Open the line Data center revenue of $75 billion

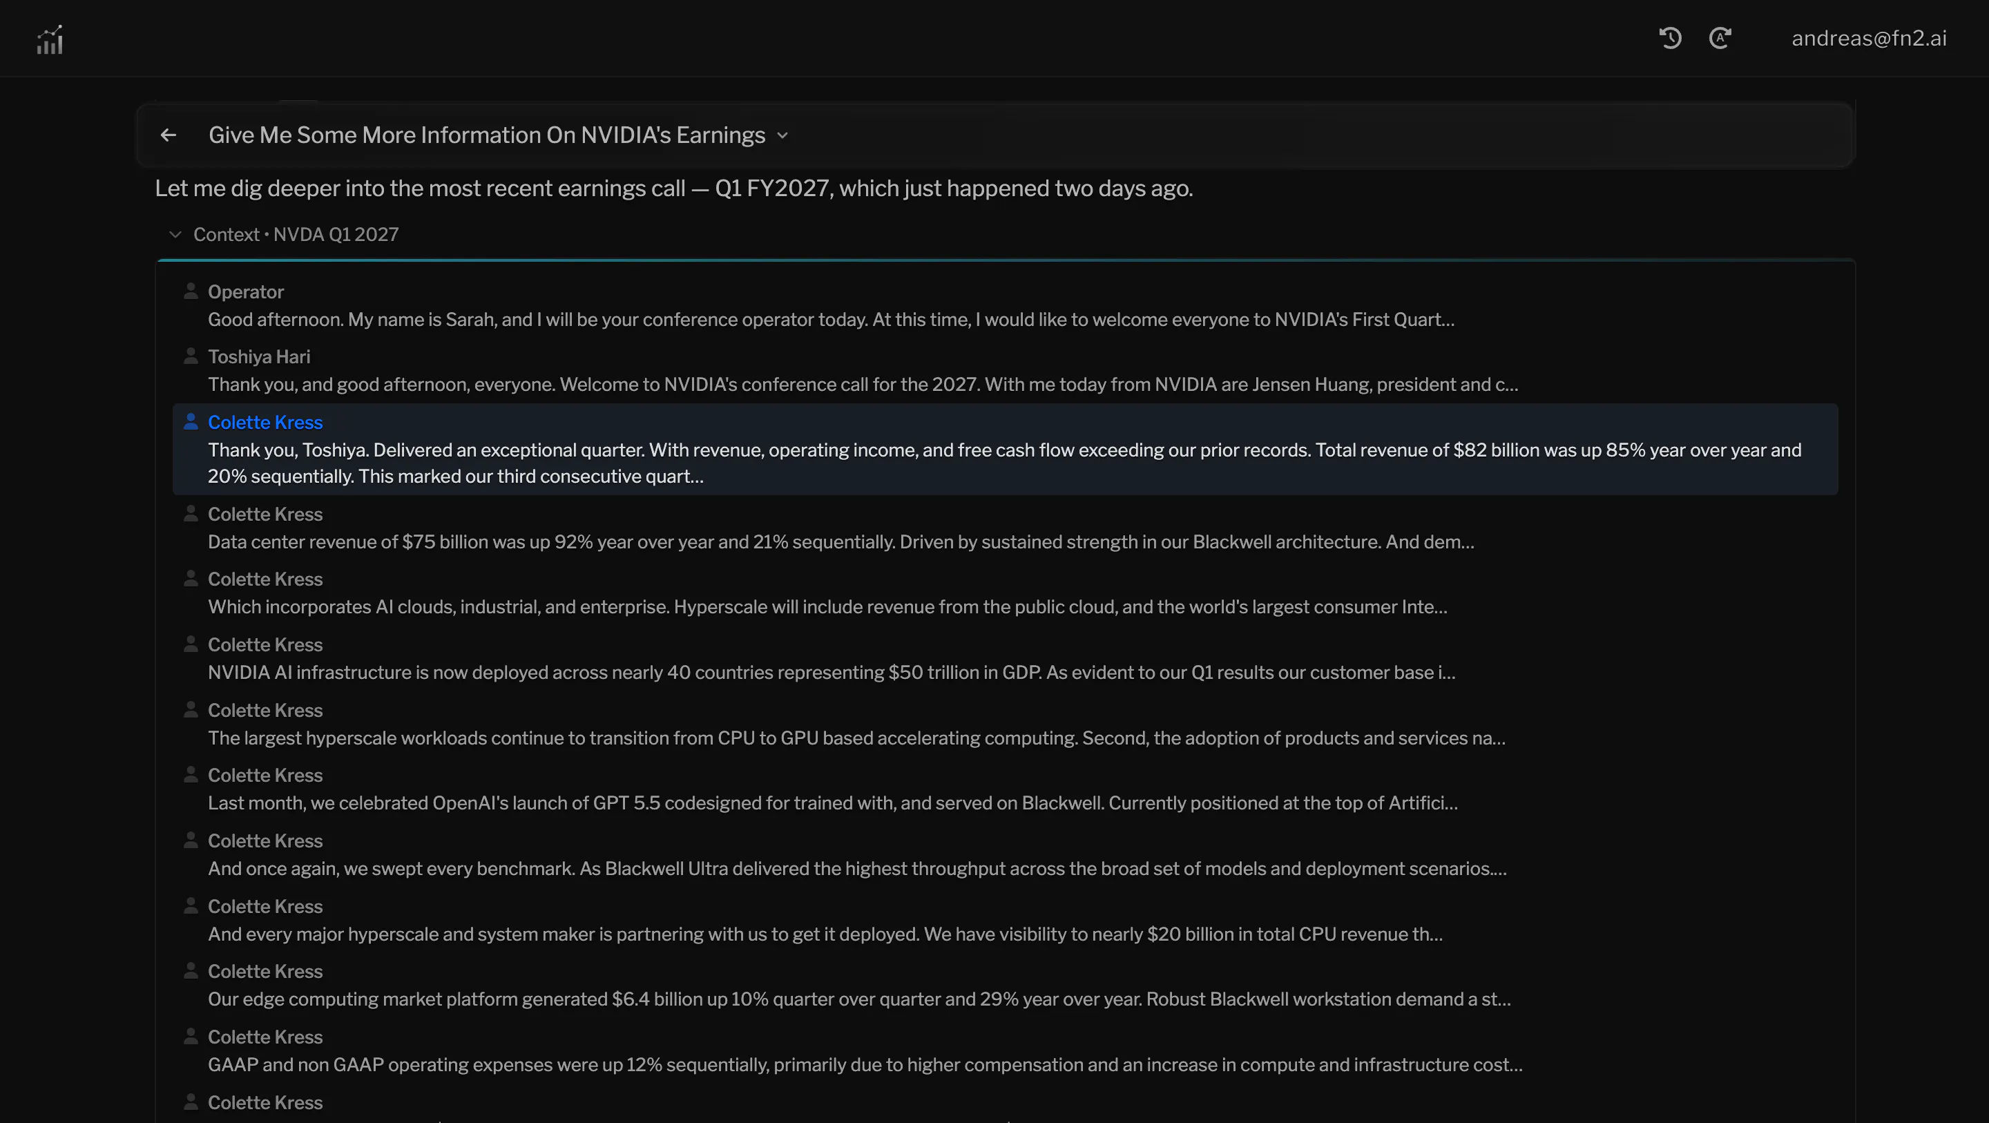click(x=841, y=542)
